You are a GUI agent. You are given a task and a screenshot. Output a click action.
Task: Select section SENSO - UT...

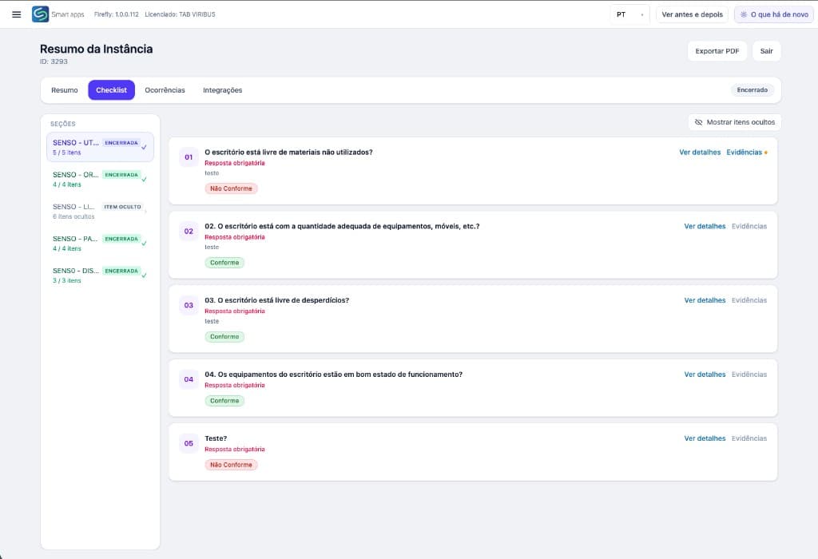(x=100, y=147)
